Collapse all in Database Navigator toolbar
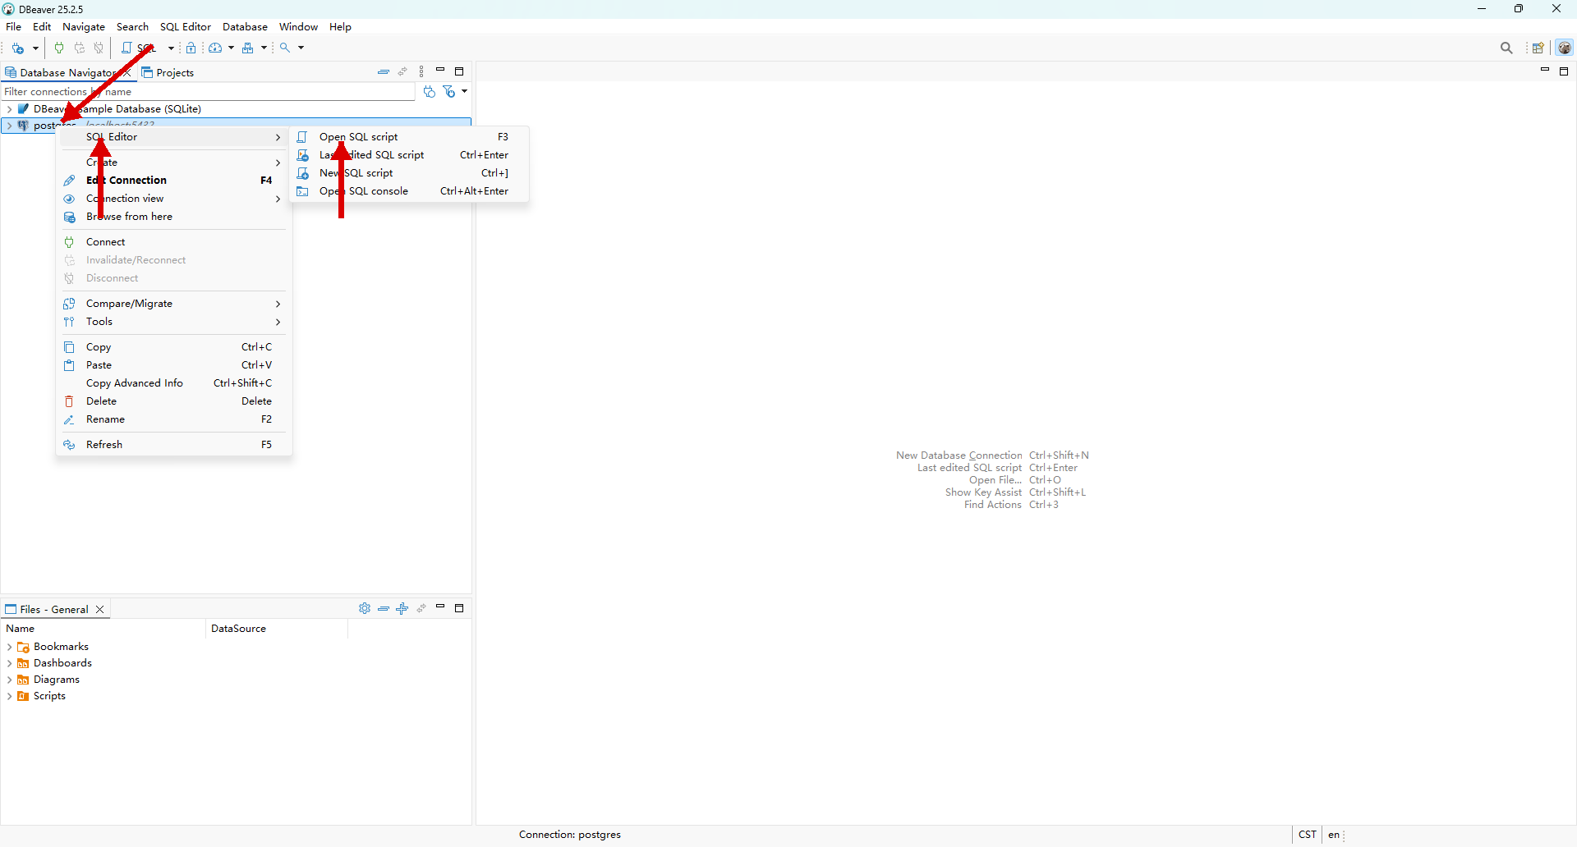Image resolution: width=1577 pixels, height=847 pixels. (x=384, y=72)
